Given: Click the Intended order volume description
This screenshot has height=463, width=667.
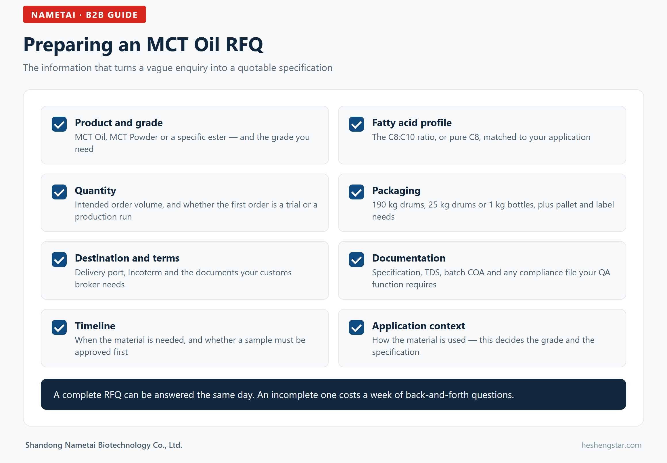Looking at the screenshot, I should point(196,211).
